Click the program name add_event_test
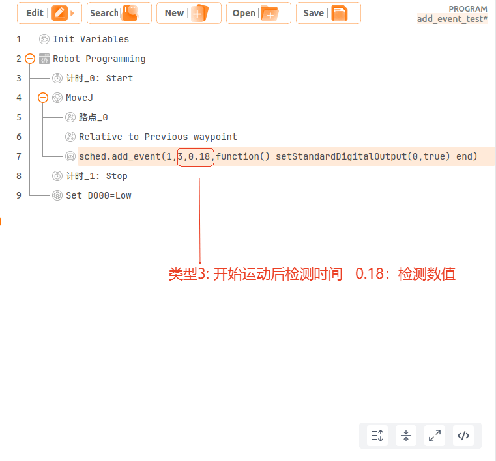 tap(452, 19)
